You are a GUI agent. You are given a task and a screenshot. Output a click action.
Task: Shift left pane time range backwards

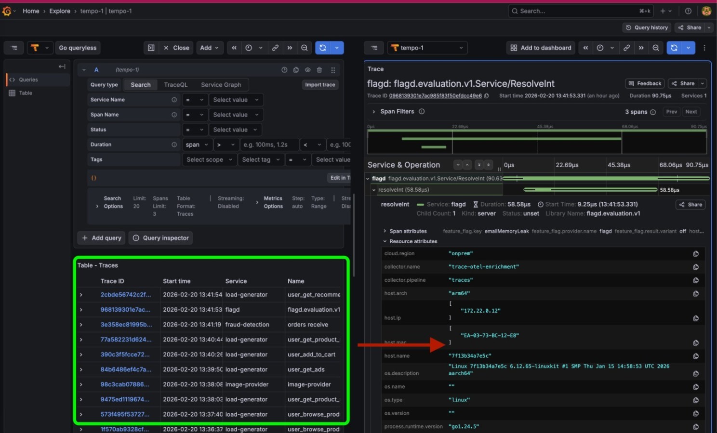click(x=234, y=48)
